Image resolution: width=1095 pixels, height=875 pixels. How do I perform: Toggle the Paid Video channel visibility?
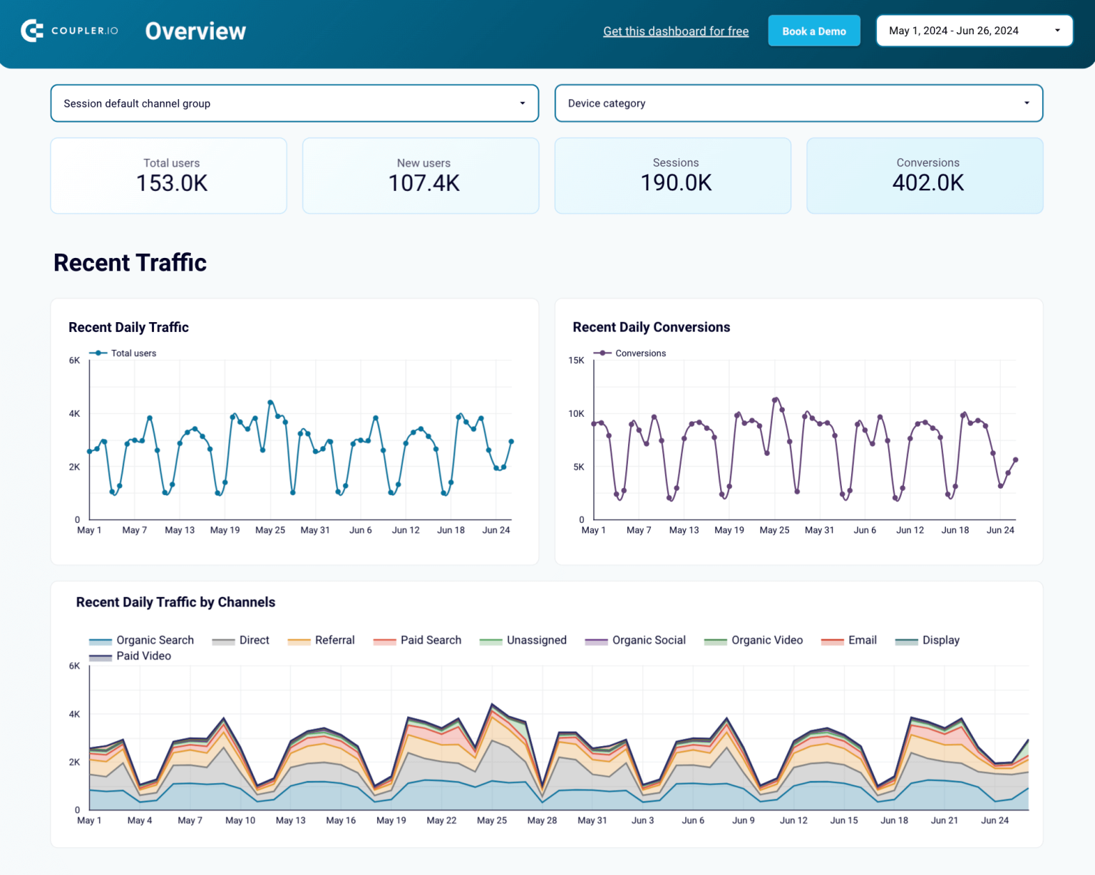pos(100,656)
